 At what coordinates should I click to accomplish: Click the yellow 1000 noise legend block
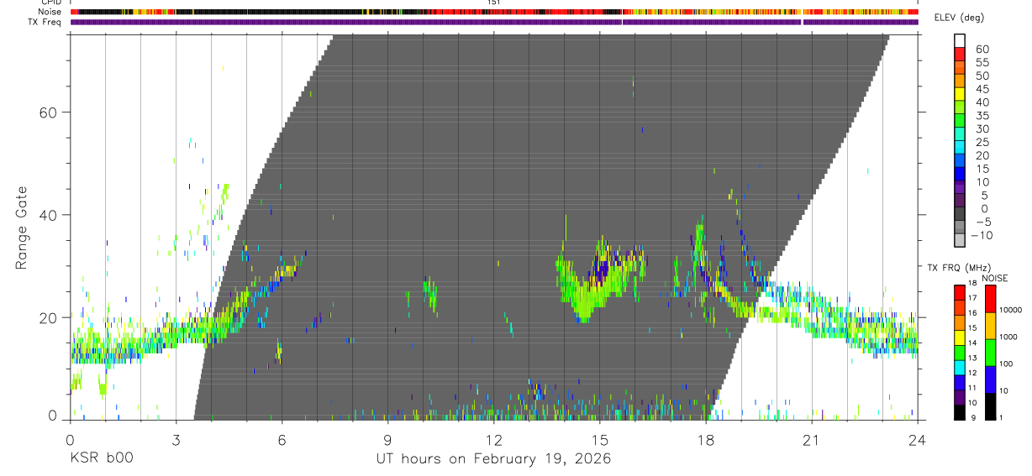point(988,326)
